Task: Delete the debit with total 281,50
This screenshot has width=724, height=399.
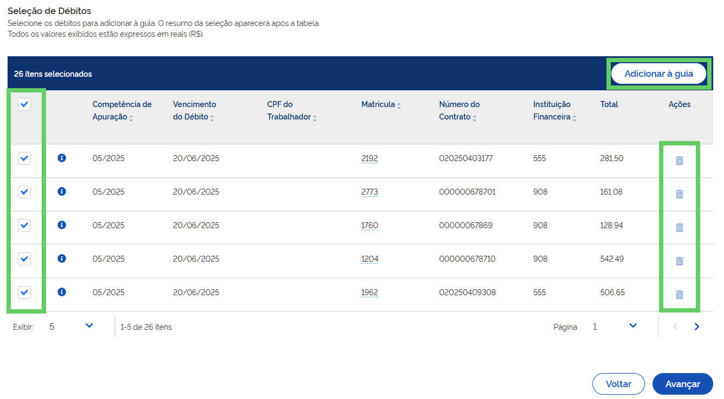Action: pos(680,161)
